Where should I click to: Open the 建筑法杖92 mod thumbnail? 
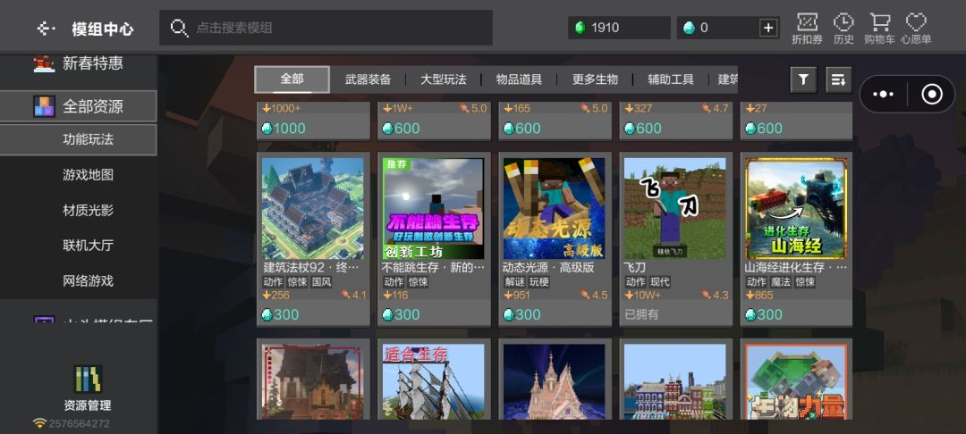312,208
